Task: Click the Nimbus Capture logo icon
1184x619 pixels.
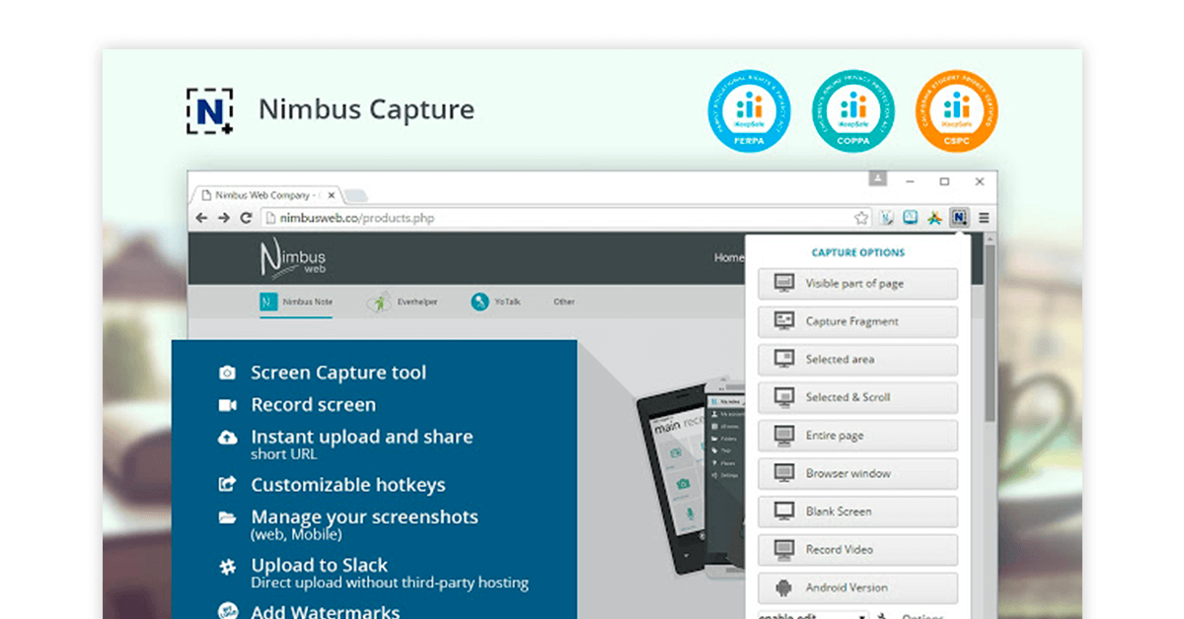Action: 209,110
